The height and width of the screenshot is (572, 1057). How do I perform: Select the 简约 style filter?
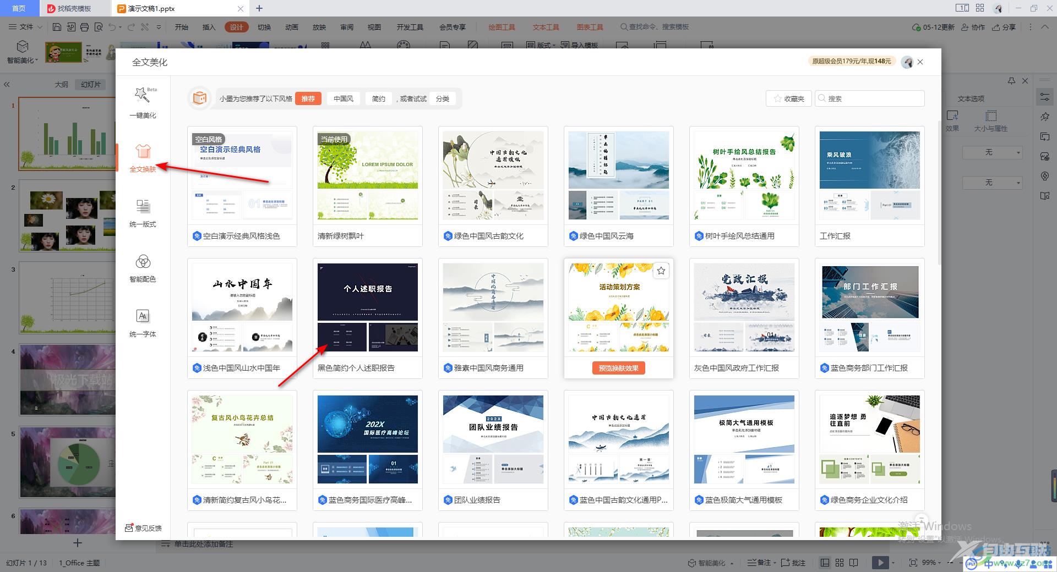[379, 98]
